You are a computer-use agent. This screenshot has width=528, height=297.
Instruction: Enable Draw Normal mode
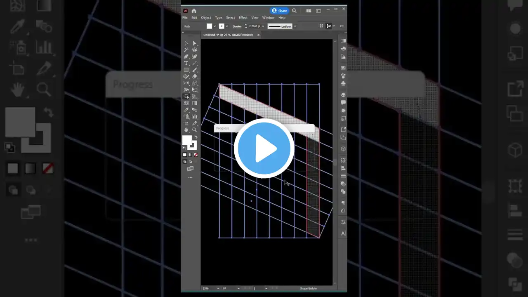(x=185, y=162)
